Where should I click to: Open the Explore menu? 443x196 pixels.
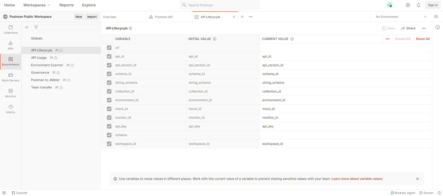[x=89, y=5]
